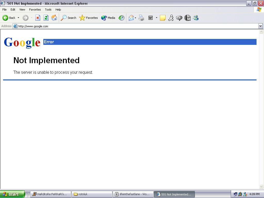Click the Forward navigation button
This screenshot has width=264, height=198.
click(26, 18)
